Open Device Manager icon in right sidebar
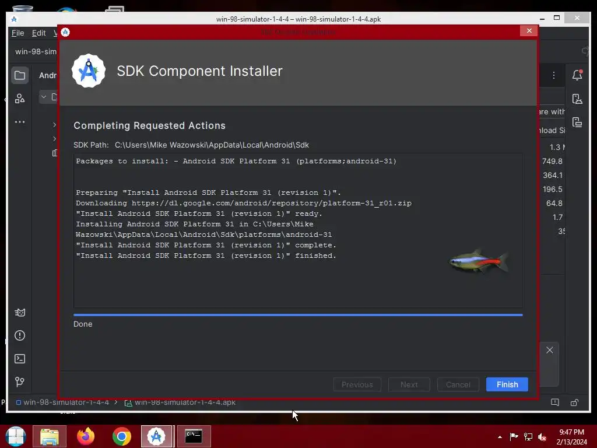 point(577,99)
